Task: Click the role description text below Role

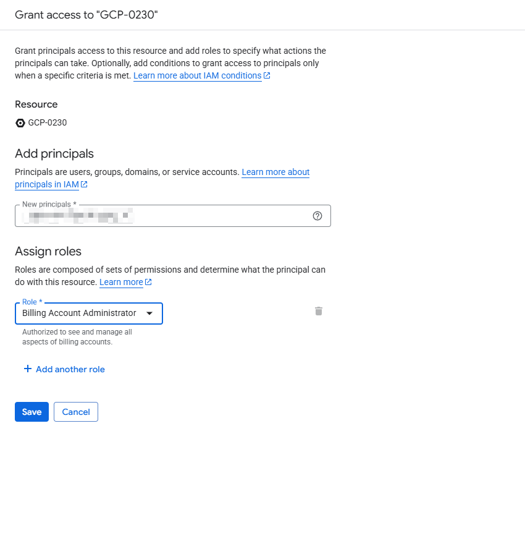Action: click(77, 337)
